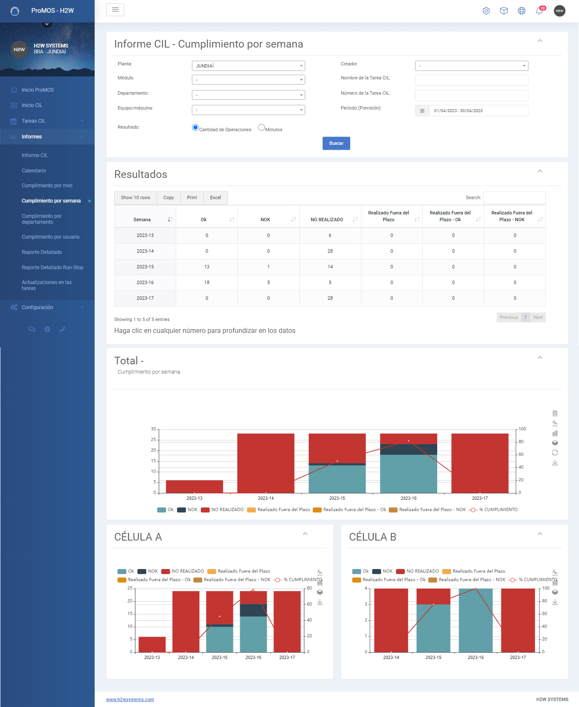The width and height of the screenshot is (579, 707).
Task: Click restore icon on the Total chart
Action: 555,453
